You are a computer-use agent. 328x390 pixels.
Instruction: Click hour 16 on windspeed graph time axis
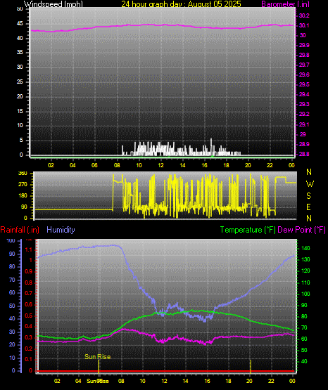point(204,165)
